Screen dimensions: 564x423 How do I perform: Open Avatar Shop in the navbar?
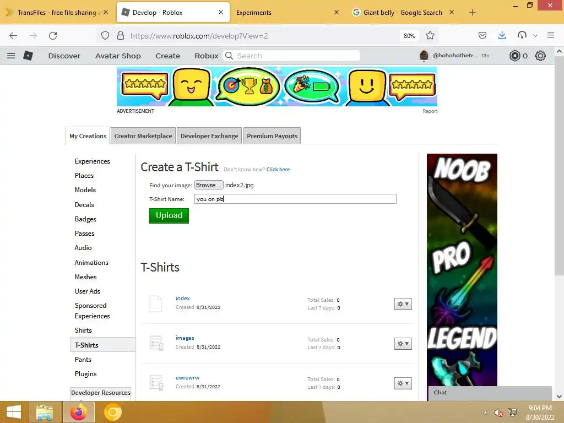[118, 56]
